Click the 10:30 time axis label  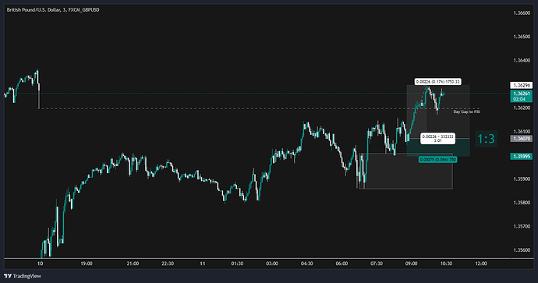pos(446,264)
